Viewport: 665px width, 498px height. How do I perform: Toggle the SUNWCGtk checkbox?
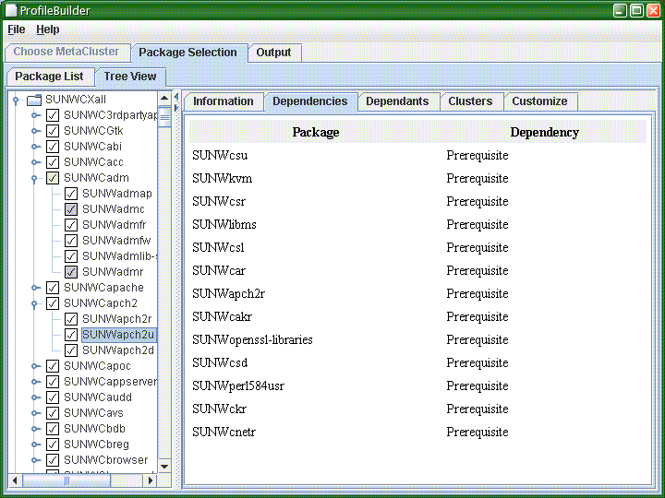click(x=53, y=131)
